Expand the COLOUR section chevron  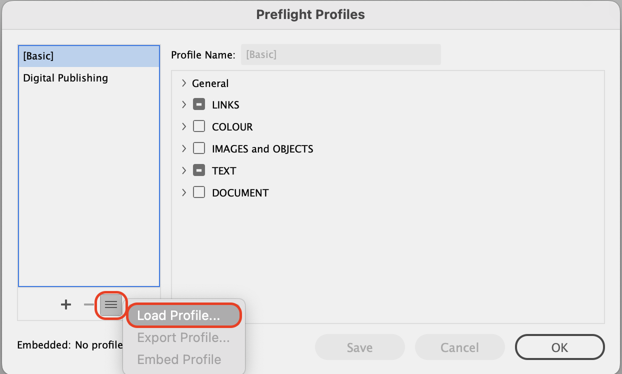coord(184,127)
